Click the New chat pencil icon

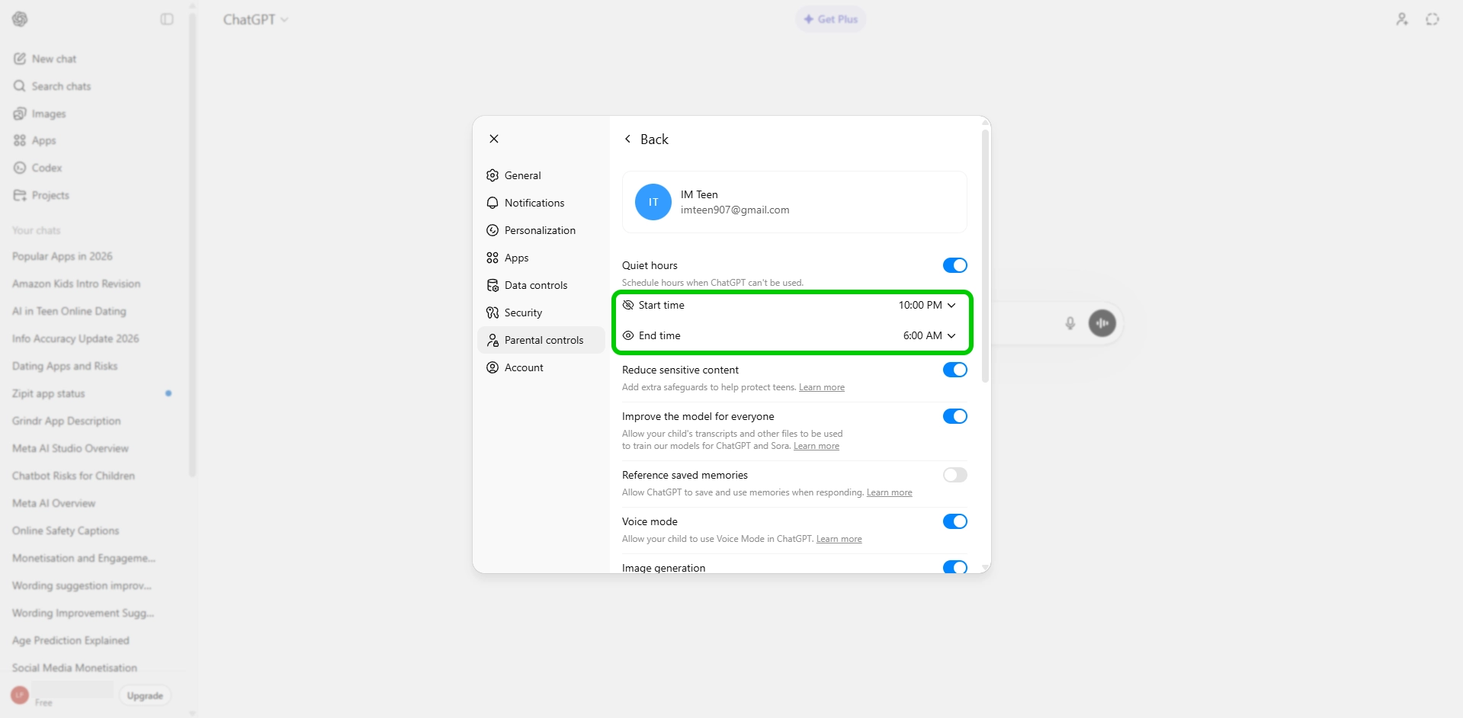[20, 59]
